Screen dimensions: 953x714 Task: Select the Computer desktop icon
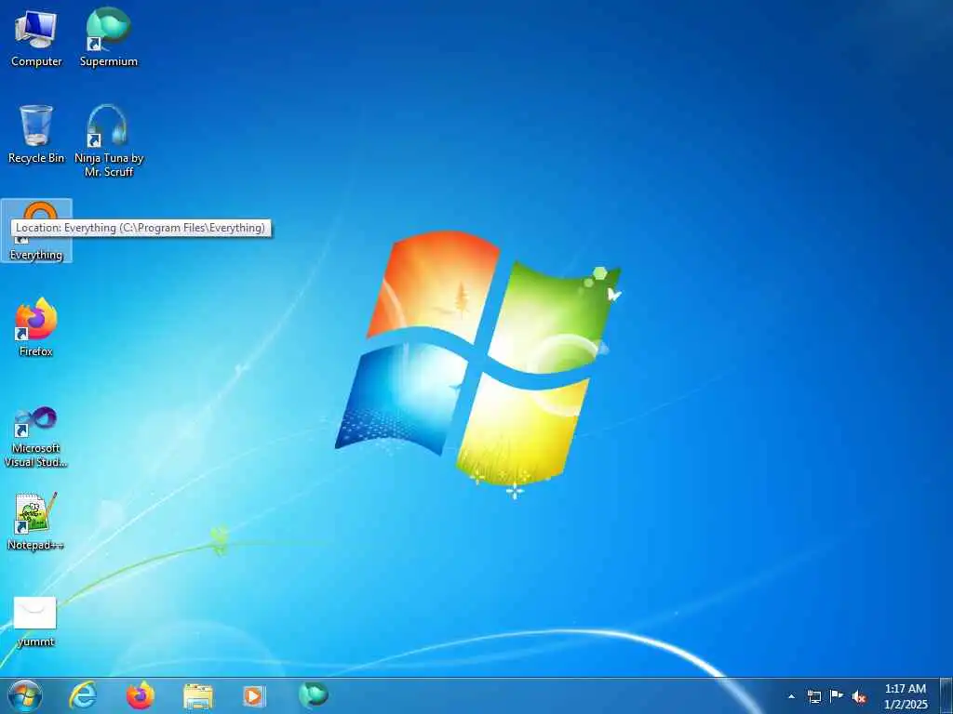(36, 37)
